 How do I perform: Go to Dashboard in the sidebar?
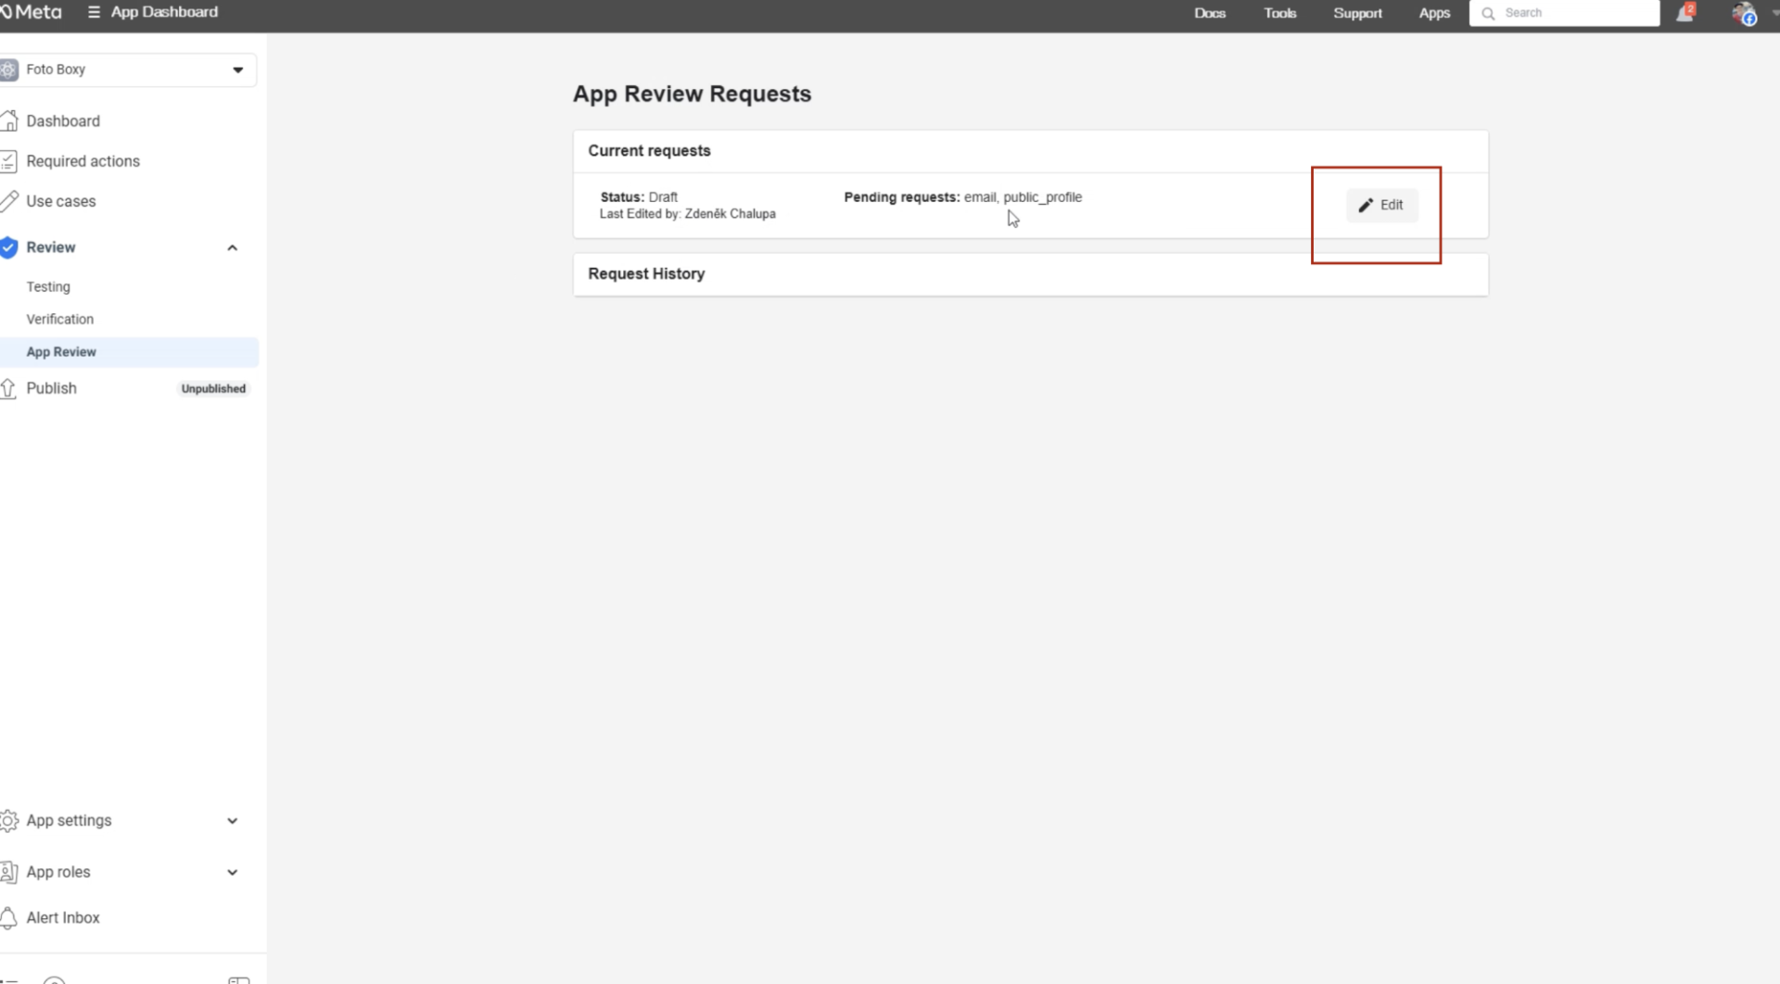(x=63, y=121)
